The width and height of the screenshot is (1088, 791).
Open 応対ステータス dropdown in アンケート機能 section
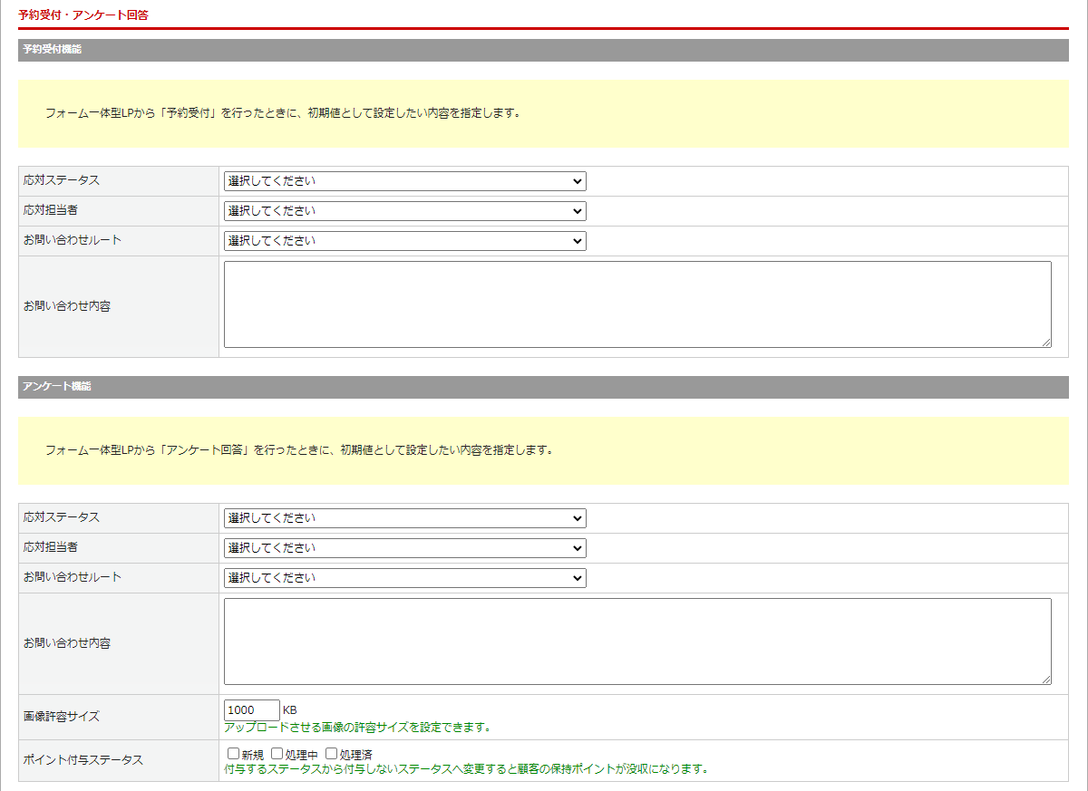tap(404, 518)
